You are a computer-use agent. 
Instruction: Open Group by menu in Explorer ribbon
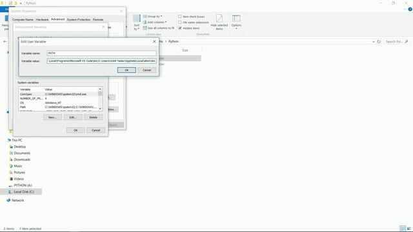pyautogui.click(x=152, y=16)
